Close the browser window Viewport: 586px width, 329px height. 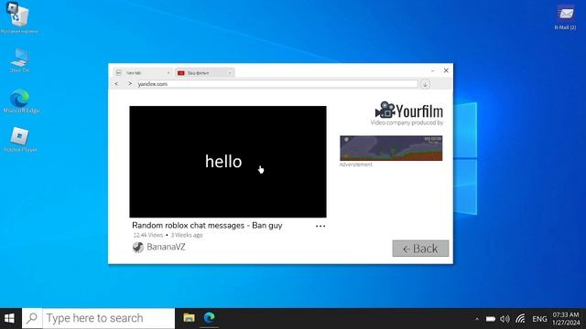(446, 70)
